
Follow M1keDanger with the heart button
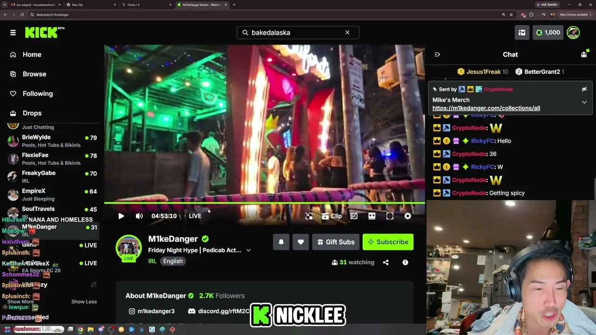pos(301,242)
